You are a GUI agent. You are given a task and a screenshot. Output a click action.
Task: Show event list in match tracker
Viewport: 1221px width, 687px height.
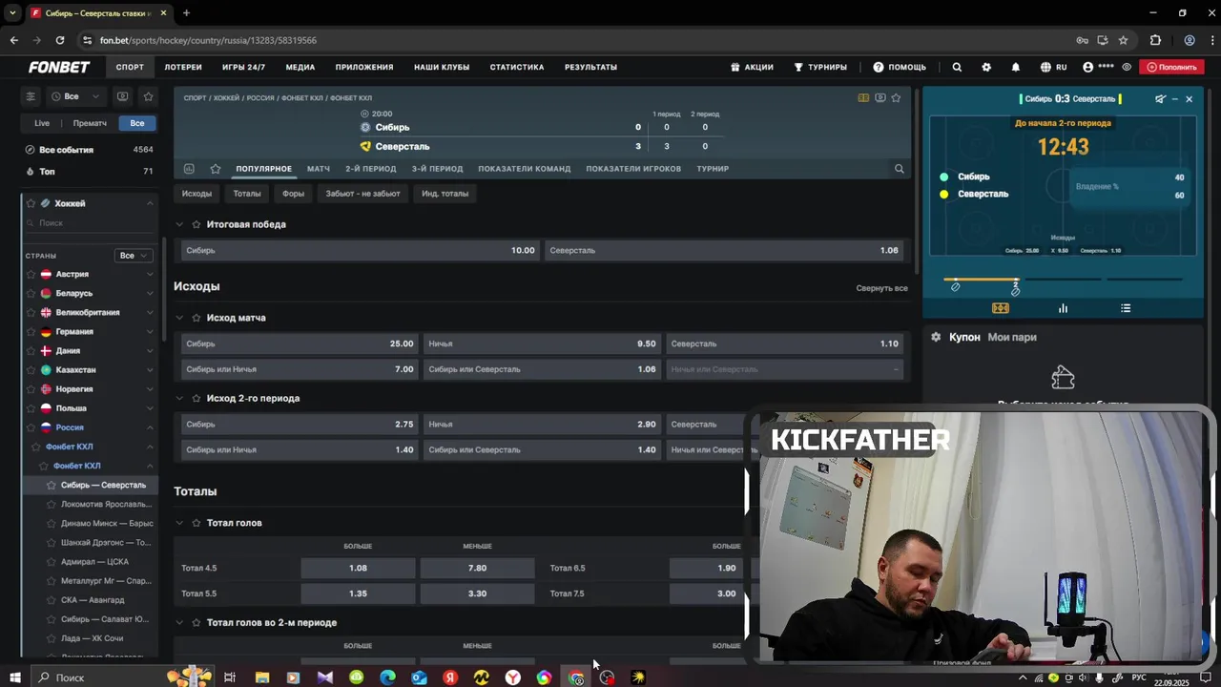(1126, 308)
